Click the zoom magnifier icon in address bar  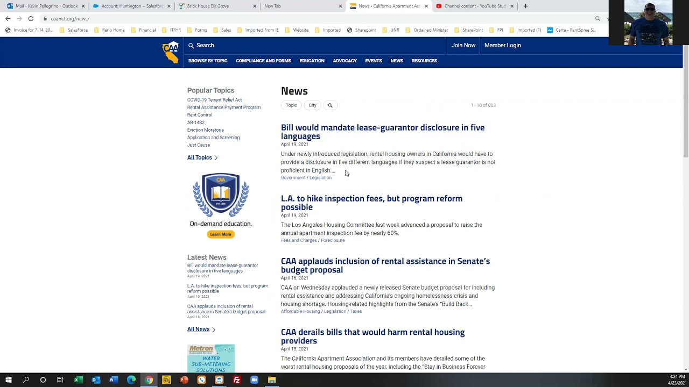click(597, 19)
